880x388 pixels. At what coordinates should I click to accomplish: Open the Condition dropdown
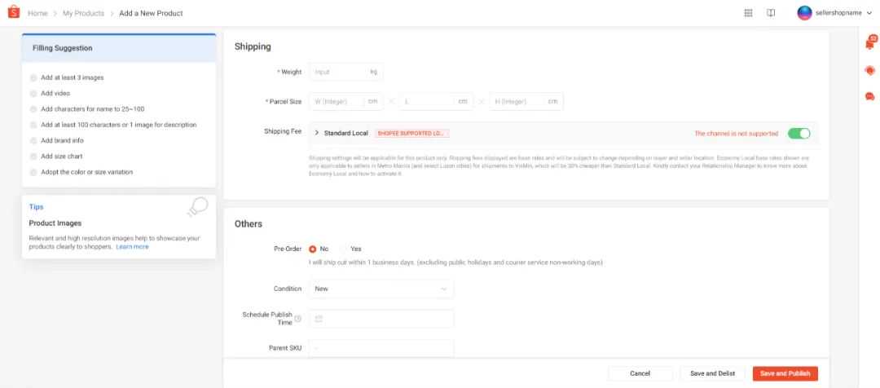tap(381, 289)
